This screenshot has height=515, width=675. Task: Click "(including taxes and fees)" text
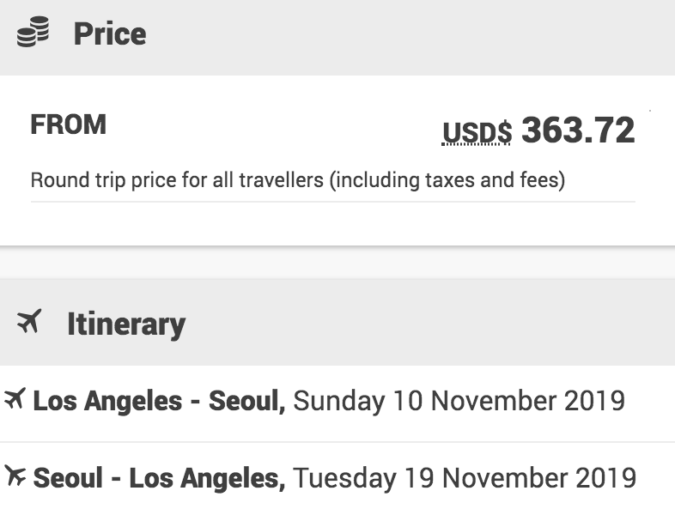[x=447, y=182]
